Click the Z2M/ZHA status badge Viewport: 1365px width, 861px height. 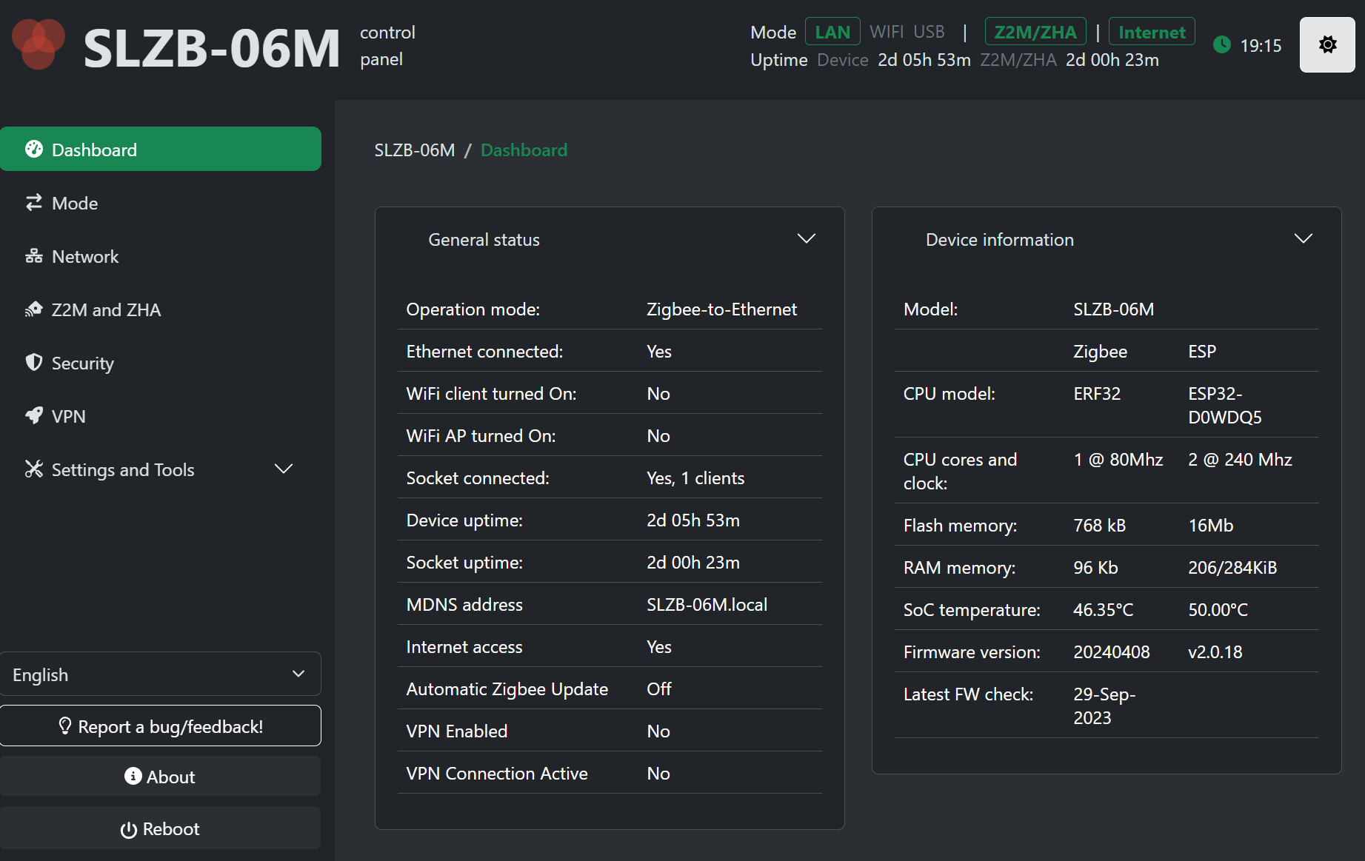1035,33
